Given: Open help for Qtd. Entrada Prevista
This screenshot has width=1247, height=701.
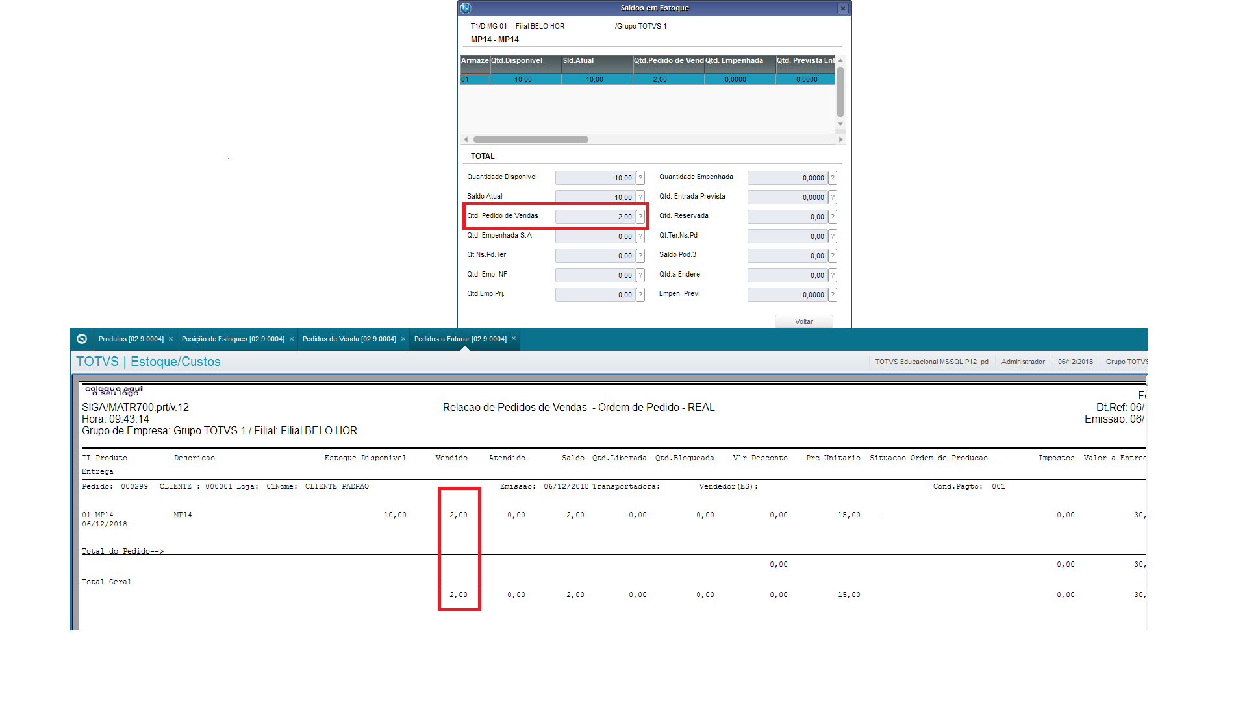Looking at the screenshot, I should [833, 197].
